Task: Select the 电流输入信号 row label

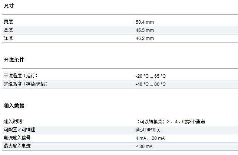Action: point(17,138)
